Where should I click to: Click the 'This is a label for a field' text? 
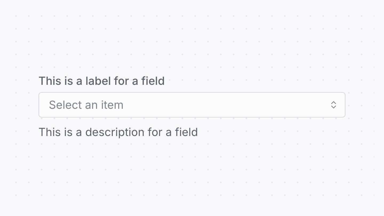(x=102, y=81)
